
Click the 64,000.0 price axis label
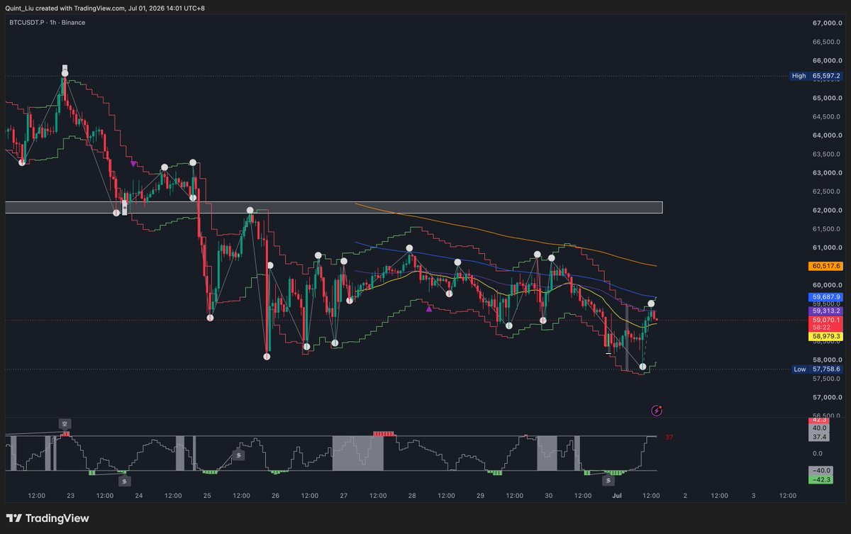tap(827, 135)
